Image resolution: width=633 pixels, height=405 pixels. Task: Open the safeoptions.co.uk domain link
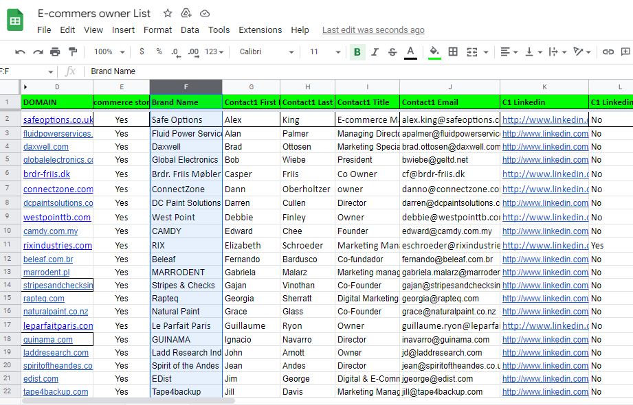58,120
